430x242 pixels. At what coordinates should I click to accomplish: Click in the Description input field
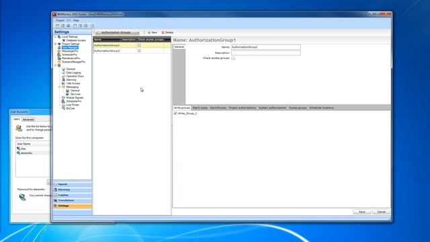pos(266,53)
